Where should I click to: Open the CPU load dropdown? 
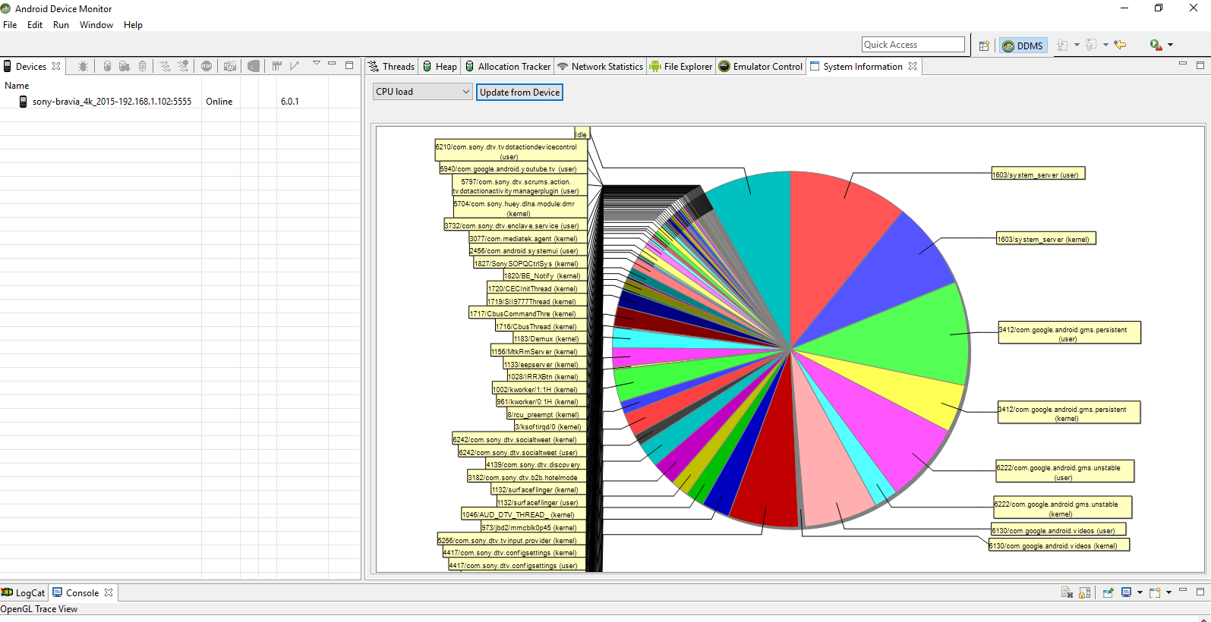[423, 92]
